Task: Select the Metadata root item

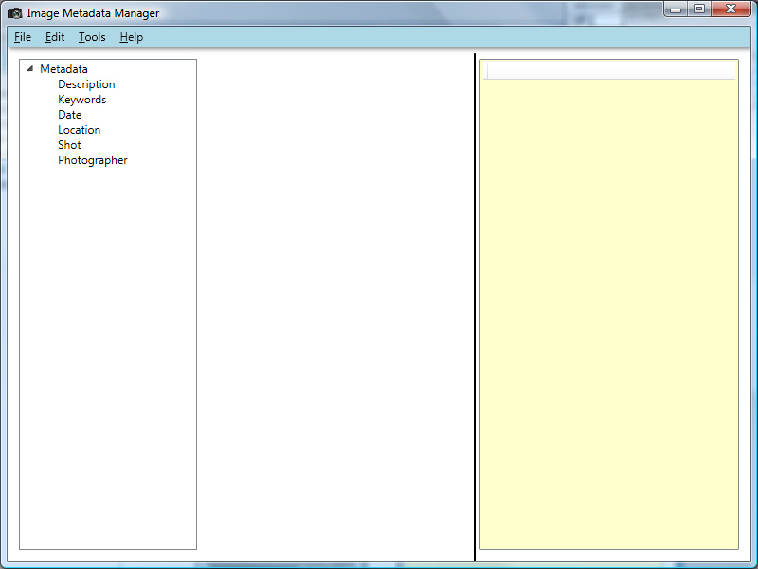Action: coord(63,69)
